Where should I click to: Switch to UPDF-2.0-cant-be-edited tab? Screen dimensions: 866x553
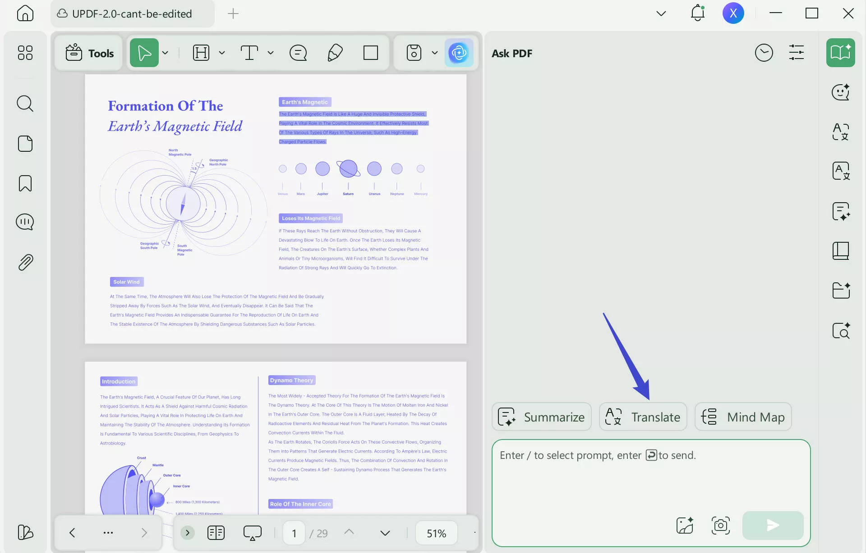(132, 14)
